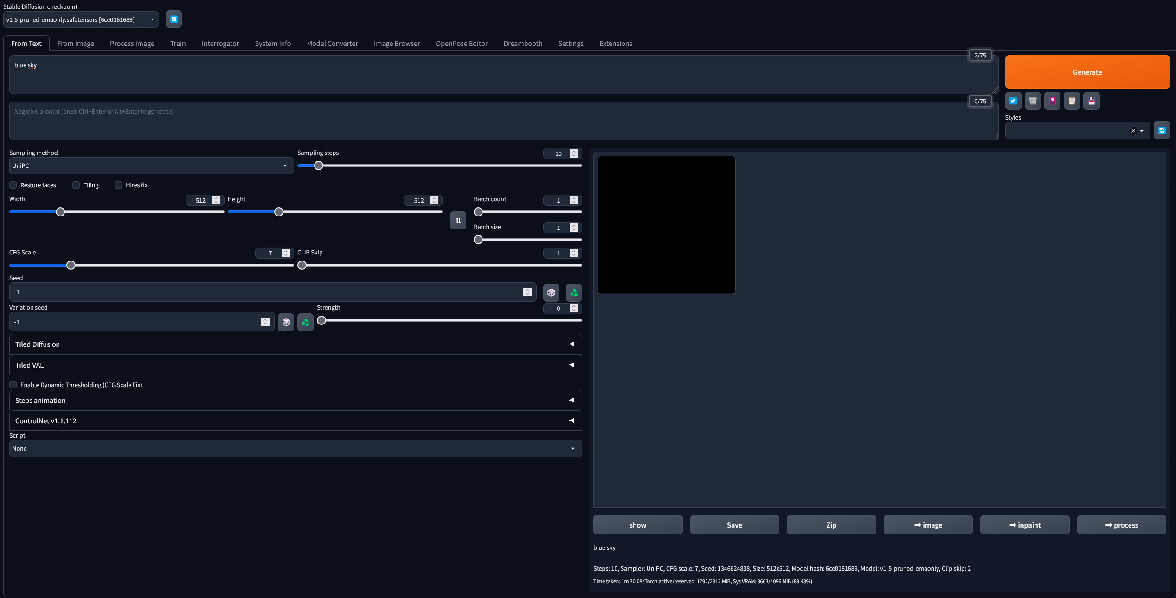Toggle the Restore faces checkbox
1176x598 pixels.
(x=13, y=185)
